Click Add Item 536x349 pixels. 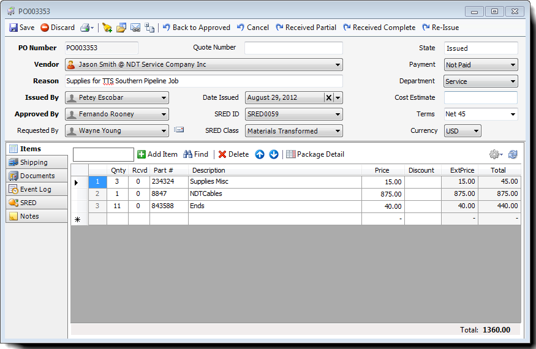[x=157, y=154]
